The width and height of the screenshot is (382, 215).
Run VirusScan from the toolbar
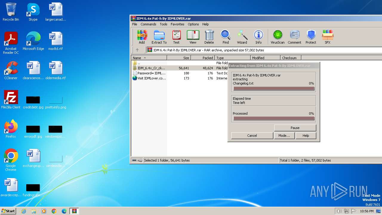tap(278, 37)
